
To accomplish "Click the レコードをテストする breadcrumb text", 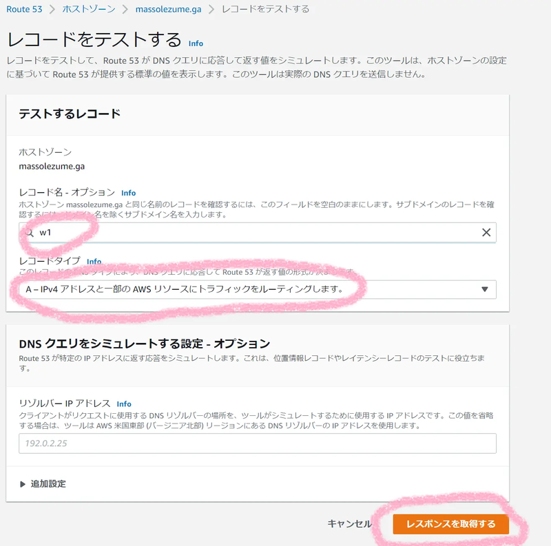I will [x=265, y=9].
